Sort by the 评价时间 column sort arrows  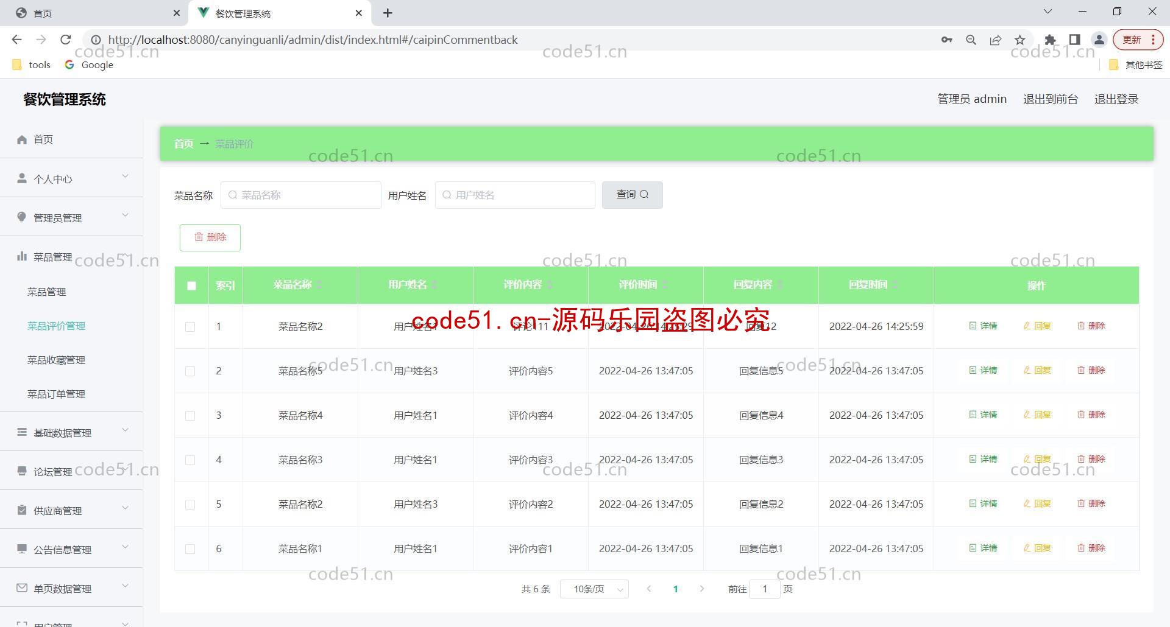click(x=664, y=285)
